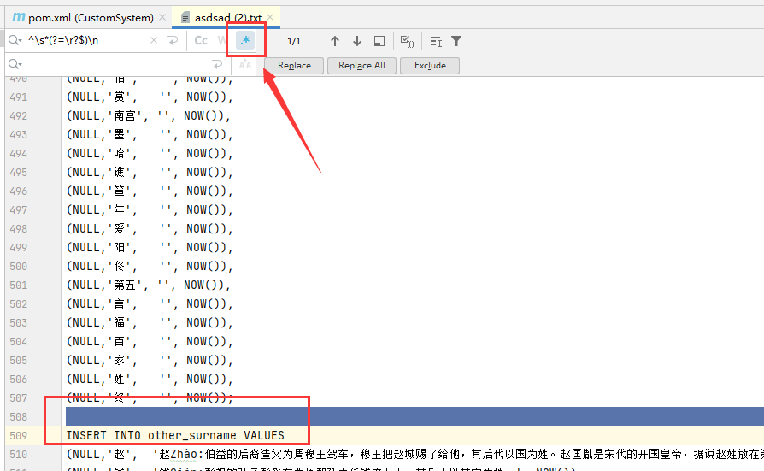Go to next occurrence
Viewport: 764px width, 471px height.
(x=357, y=41)
